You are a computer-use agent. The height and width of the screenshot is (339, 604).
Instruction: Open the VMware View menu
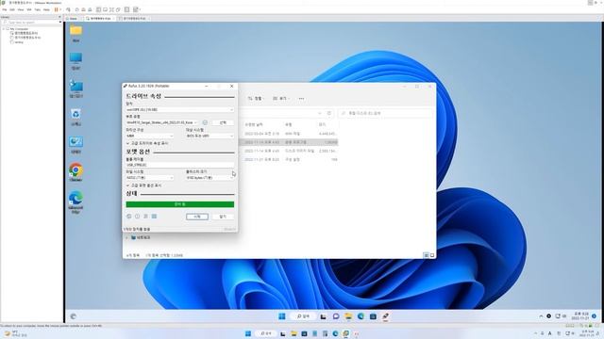pos(21,9)
